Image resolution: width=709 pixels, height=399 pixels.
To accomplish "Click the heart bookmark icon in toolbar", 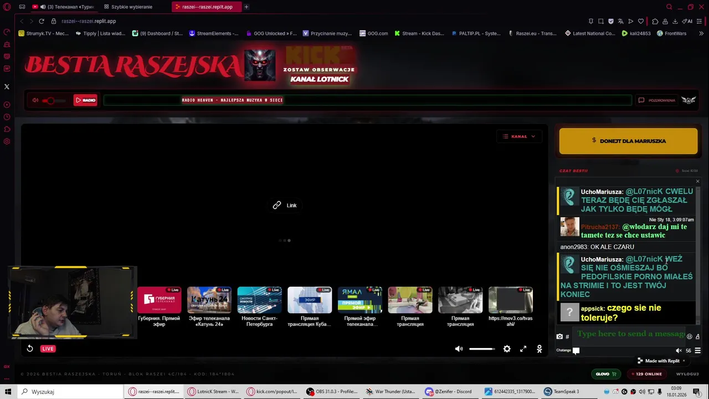I will (641, 21).
